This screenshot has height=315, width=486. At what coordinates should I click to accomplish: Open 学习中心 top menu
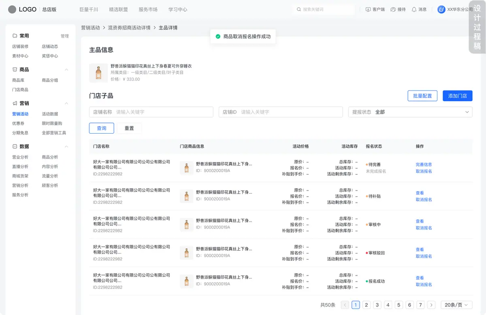[x=178, y=9]
